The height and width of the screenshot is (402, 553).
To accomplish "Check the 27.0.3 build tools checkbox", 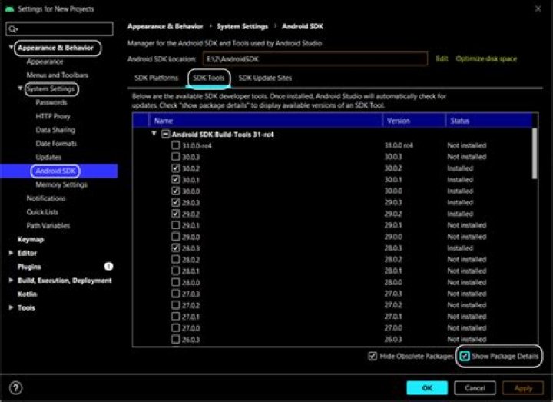I will pos(175,294).
